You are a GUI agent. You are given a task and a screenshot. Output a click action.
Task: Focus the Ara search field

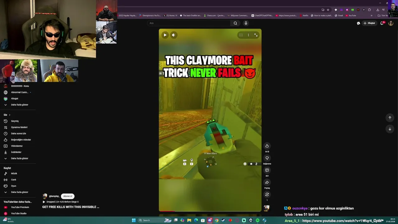(x=189, y=23)
